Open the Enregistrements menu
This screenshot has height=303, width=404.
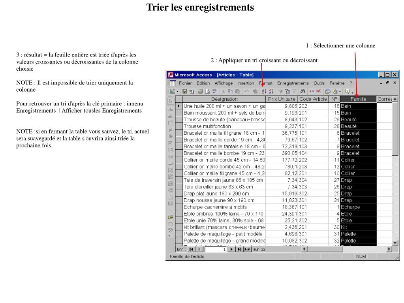[293, 83]
